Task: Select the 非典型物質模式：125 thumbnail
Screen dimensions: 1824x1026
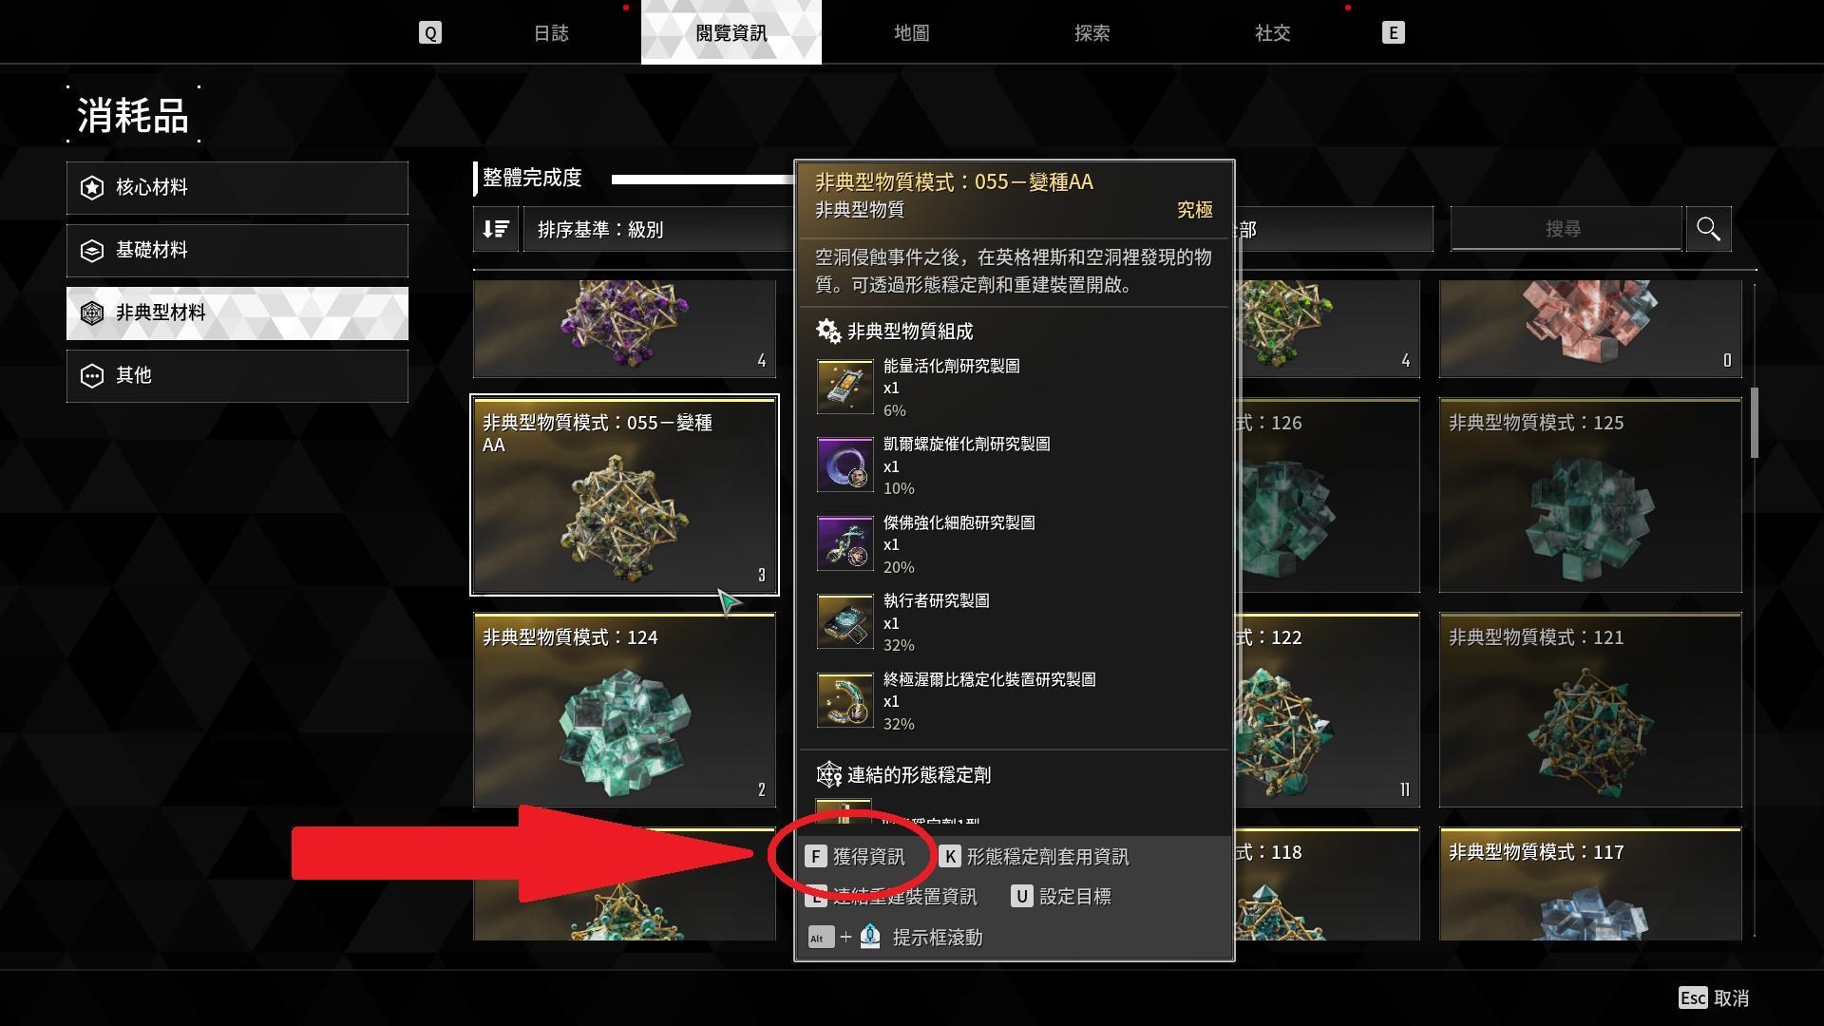Action: click(x=1590, y=496)
